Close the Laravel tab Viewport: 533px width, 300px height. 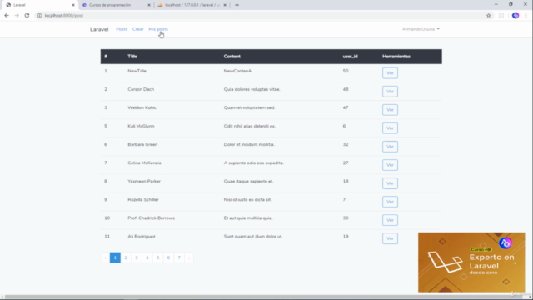pyautogui.click(x=73, y=5)
